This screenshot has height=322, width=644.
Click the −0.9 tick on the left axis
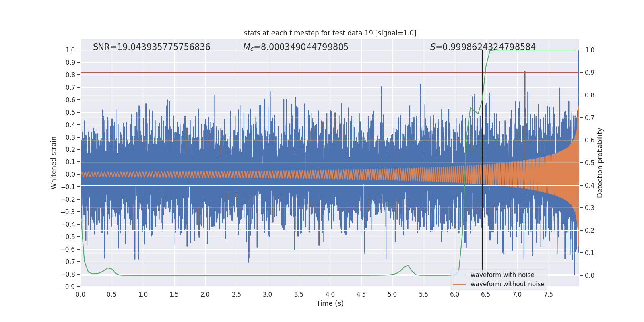[x=70, y=287]
